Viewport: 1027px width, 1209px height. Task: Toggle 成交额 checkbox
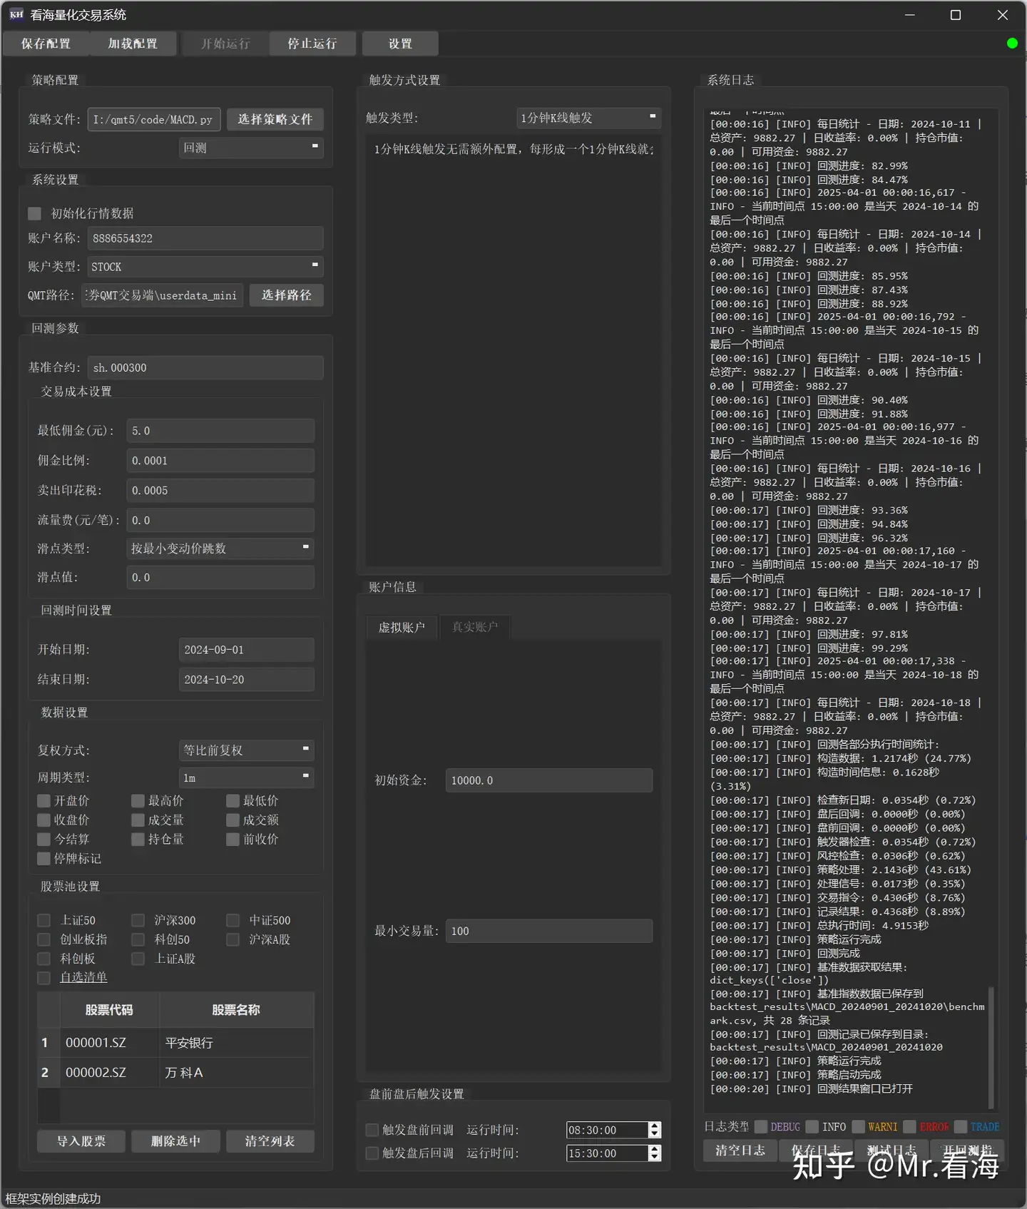[x=233, y=820]
